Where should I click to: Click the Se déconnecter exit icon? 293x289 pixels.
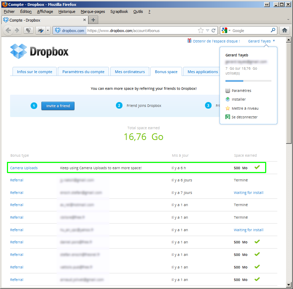(228, 117)
